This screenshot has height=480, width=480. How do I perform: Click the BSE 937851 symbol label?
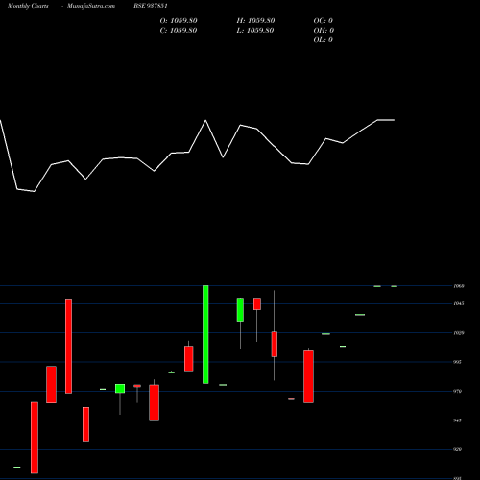pos(151,6)
